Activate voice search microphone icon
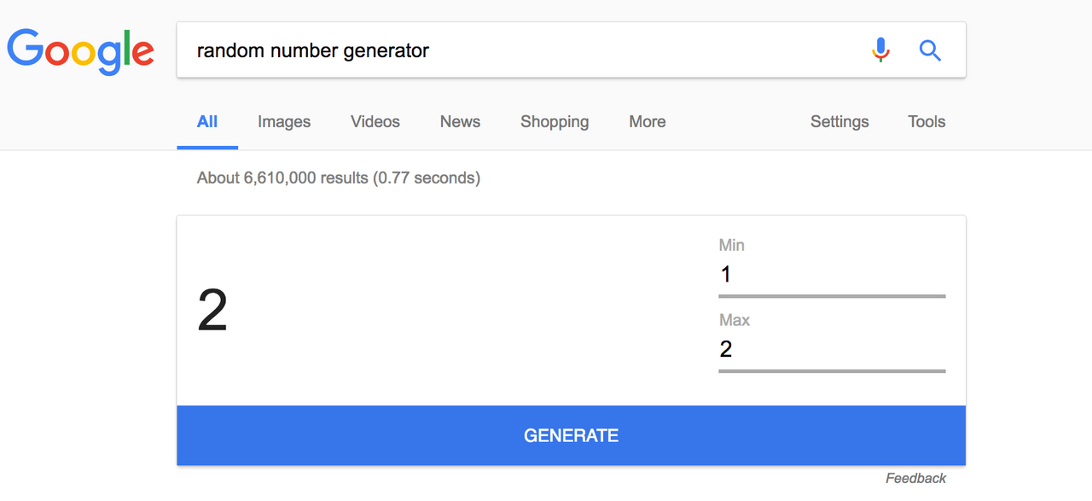1092x501 pixels. [880, 50]
